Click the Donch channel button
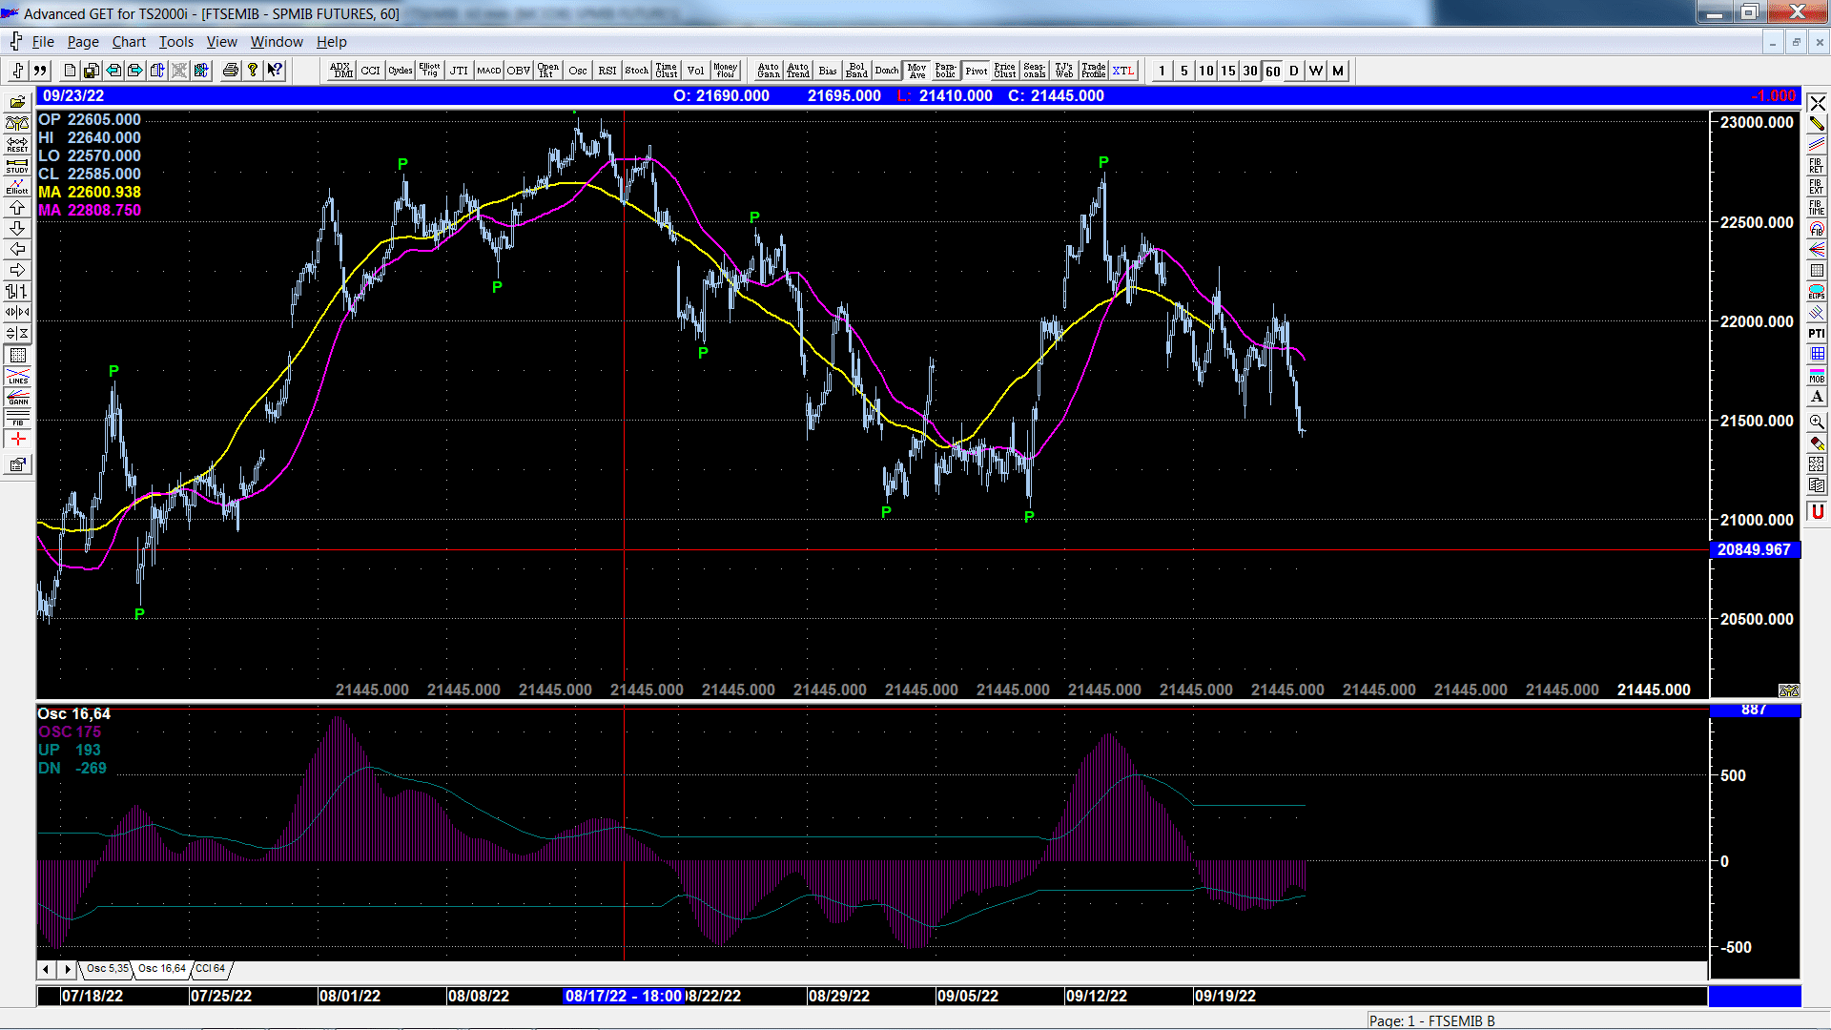Screen dimensions: 1831x1030 click(x=887, y=71)
